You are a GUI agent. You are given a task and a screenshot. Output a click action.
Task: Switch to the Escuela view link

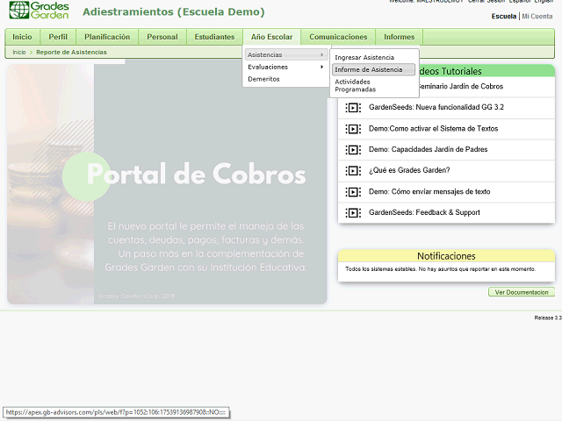[503, 16]
